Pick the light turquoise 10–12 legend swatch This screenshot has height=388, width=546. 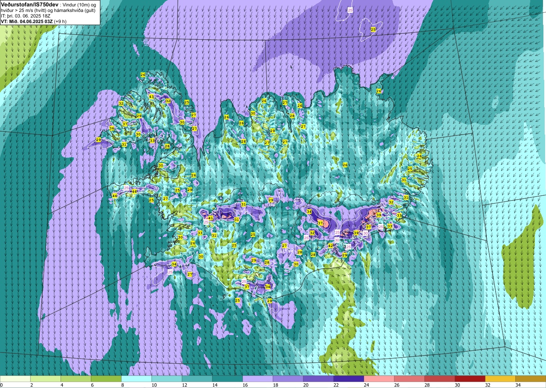coord(167,379)
